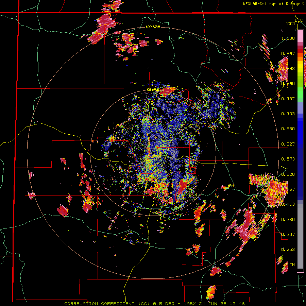The image size is (306, 306).
Task: Click the 0.840 legend value
Action: coord(288,84)
